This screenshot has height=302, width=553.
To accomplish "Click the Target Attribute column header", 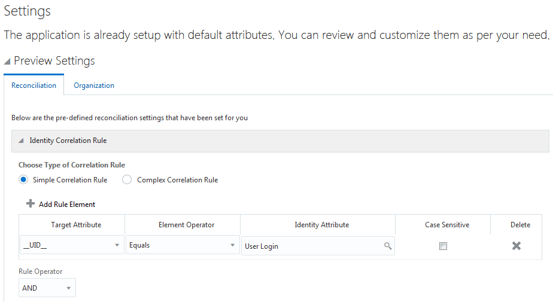I will pyautogui.click(x=72, y=225).
